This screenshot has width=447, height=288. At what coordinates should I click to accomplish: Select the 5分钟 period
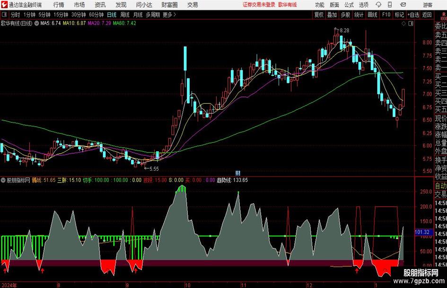44,15
